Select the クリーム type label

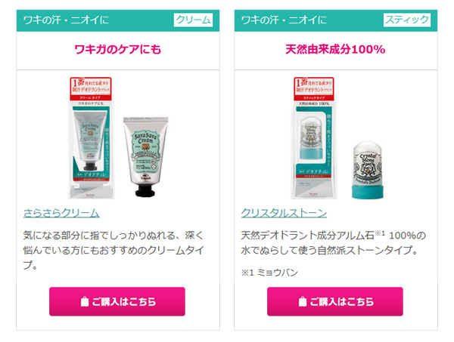[x=193, y=20]
